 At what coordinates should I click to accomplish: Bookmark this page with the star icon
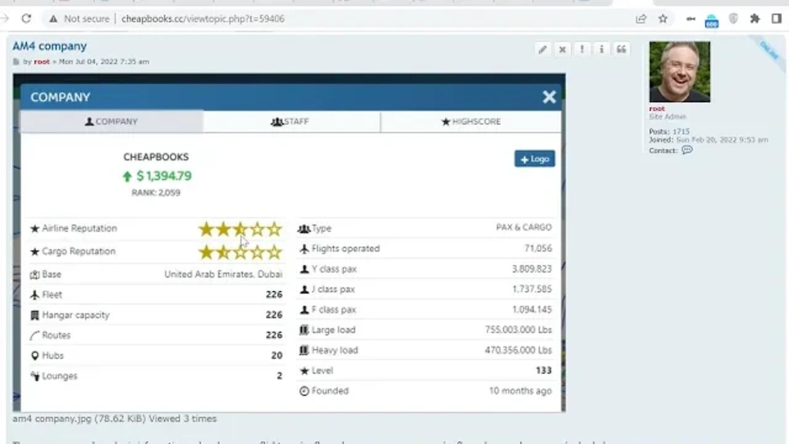663,18
